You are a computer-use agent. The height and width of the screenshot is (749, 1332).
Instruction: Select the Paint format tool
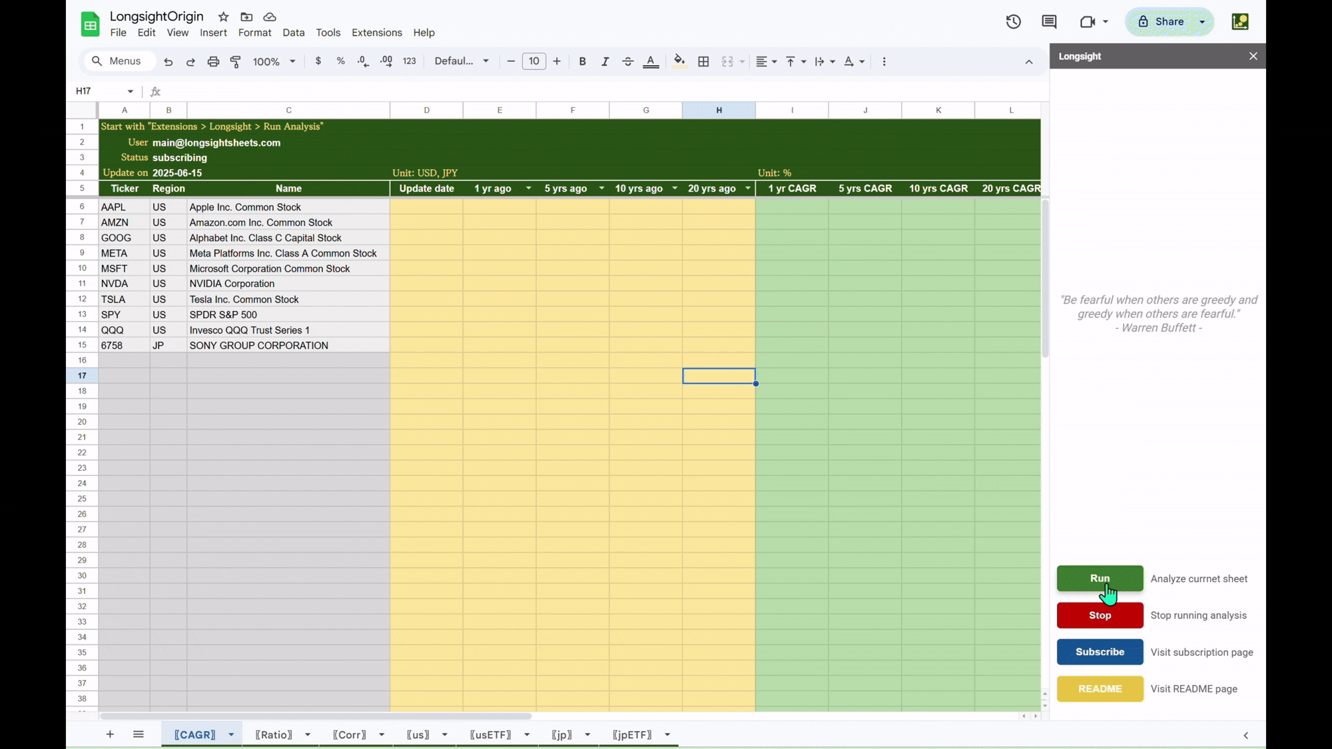click(236, 61)
